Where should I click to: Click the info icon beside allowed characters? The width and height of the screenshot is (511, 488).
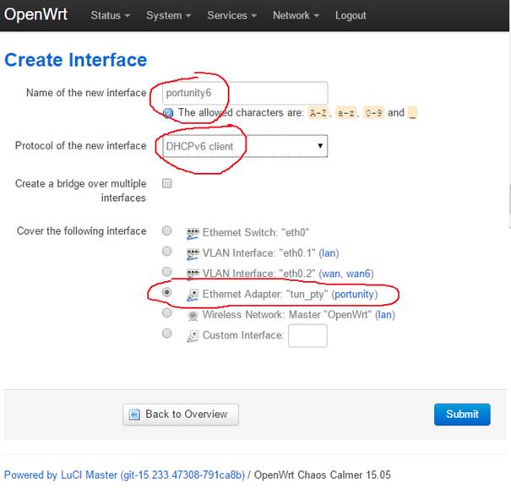tap(168, 112)
